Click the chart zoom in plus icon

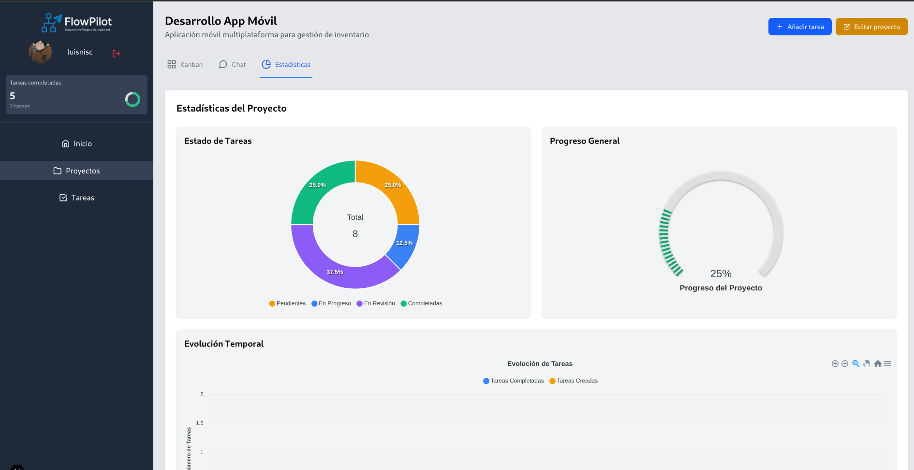(x=835, y=364)
